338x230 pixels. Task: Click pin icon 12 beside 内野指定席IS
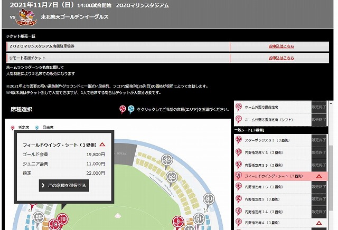click(238, 187)
